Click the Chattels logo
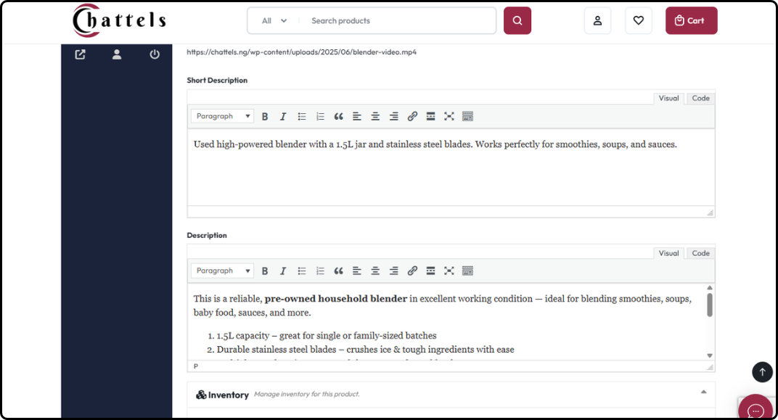 pos(119,20)
